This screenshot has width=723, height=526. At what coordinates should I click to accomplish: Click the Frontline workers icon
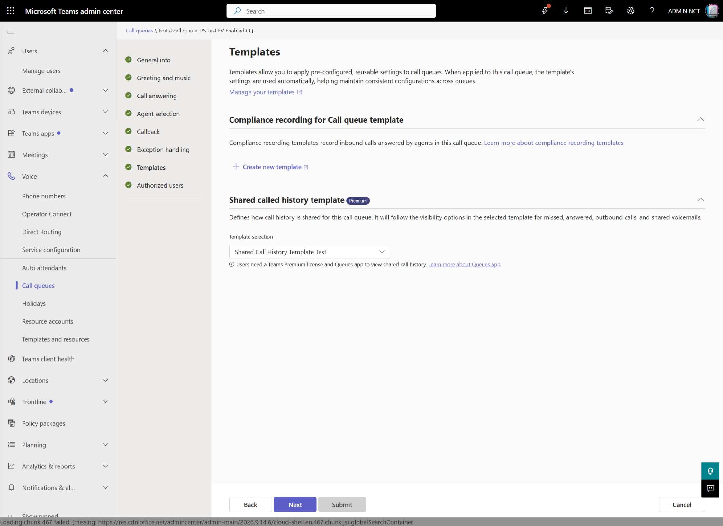coord(12,402)
